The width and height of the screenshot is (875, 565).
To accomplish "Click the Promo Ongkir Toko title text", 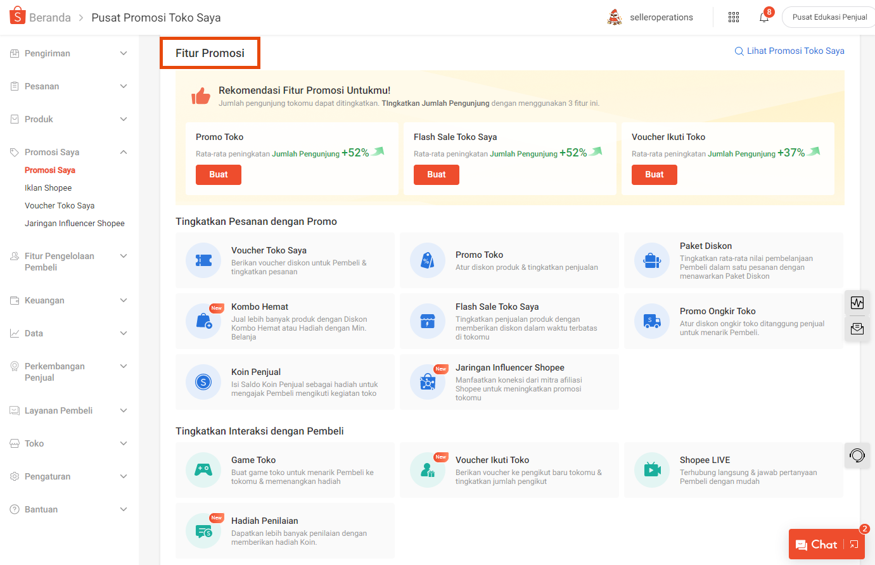I will [x=718, y=312].
